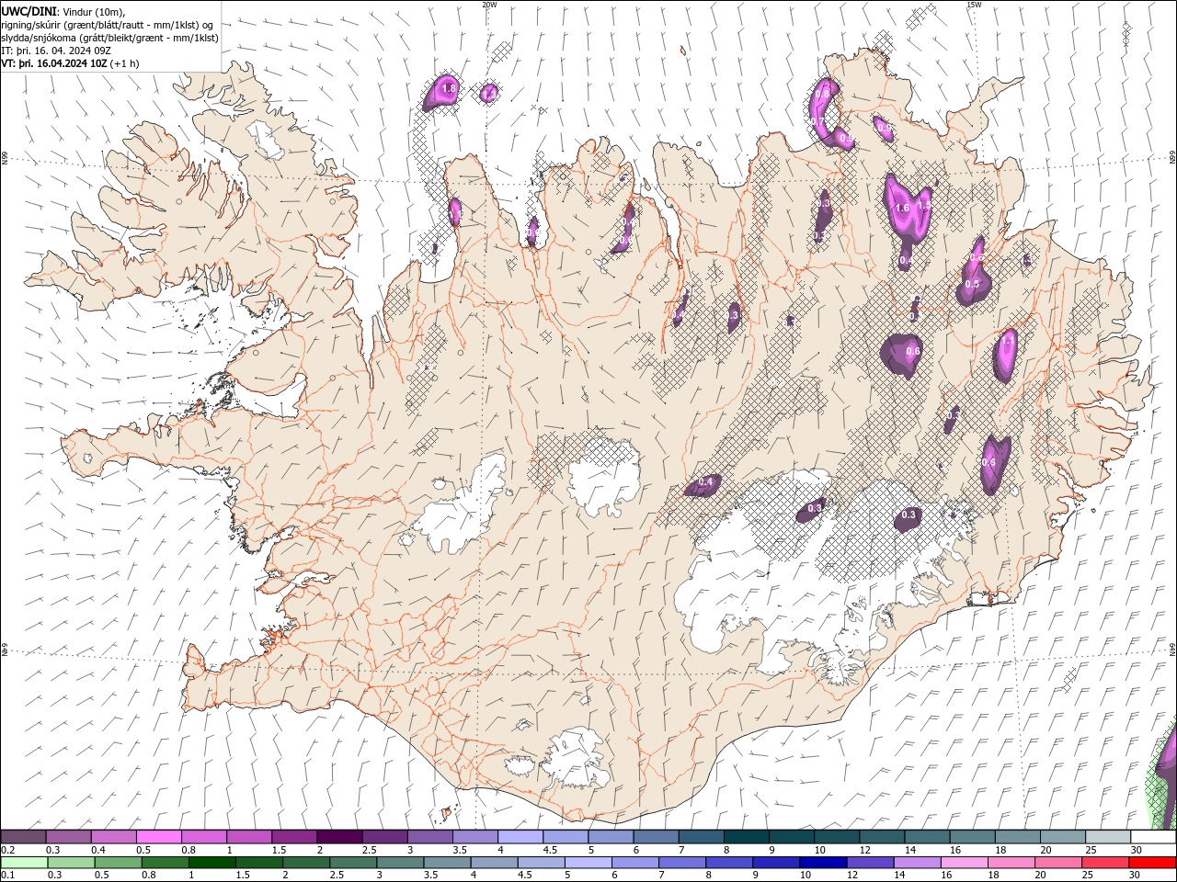Viewport: 1177px width, 882px height.
Task: Select the bottom-row lilac swatch at 14
Action: tap(917, 863)
